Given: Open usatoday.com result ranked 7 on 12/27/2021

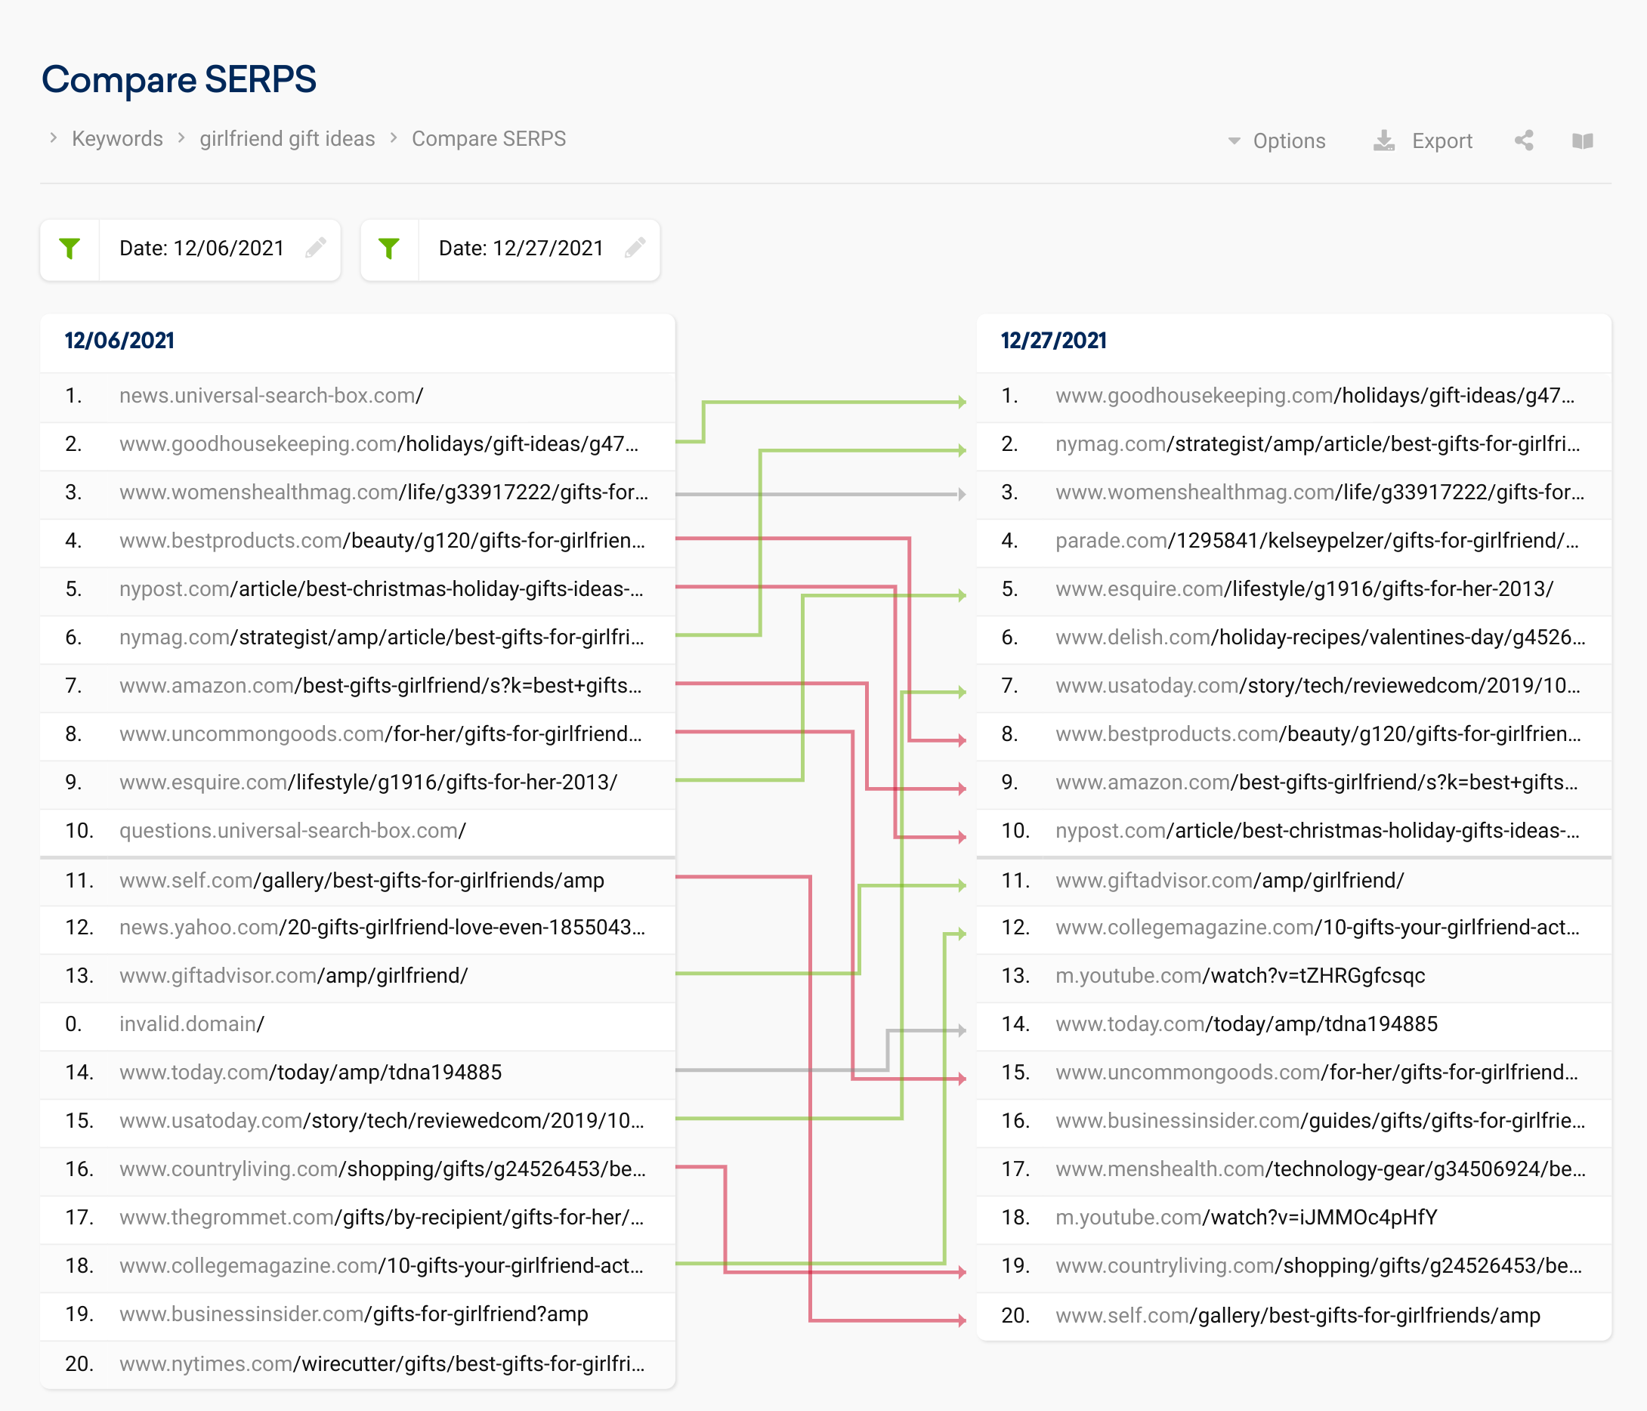Looking at the screenshot, I should point(1318,685).
